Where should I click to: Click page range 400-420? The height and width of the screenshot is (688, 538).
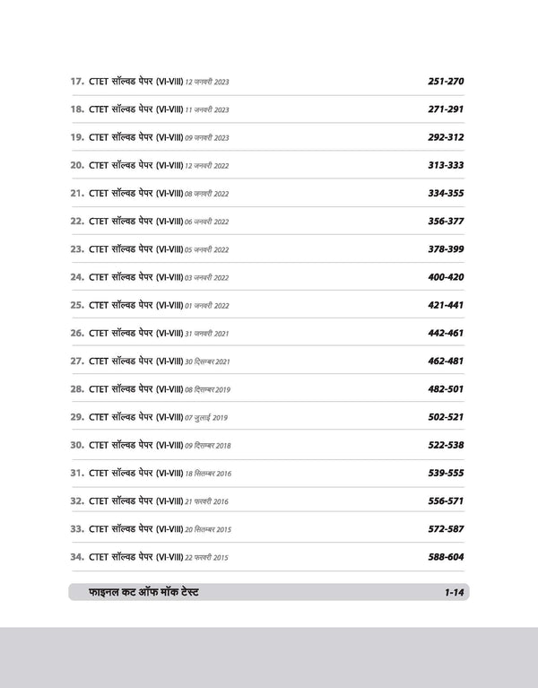[x=445, y=277]
